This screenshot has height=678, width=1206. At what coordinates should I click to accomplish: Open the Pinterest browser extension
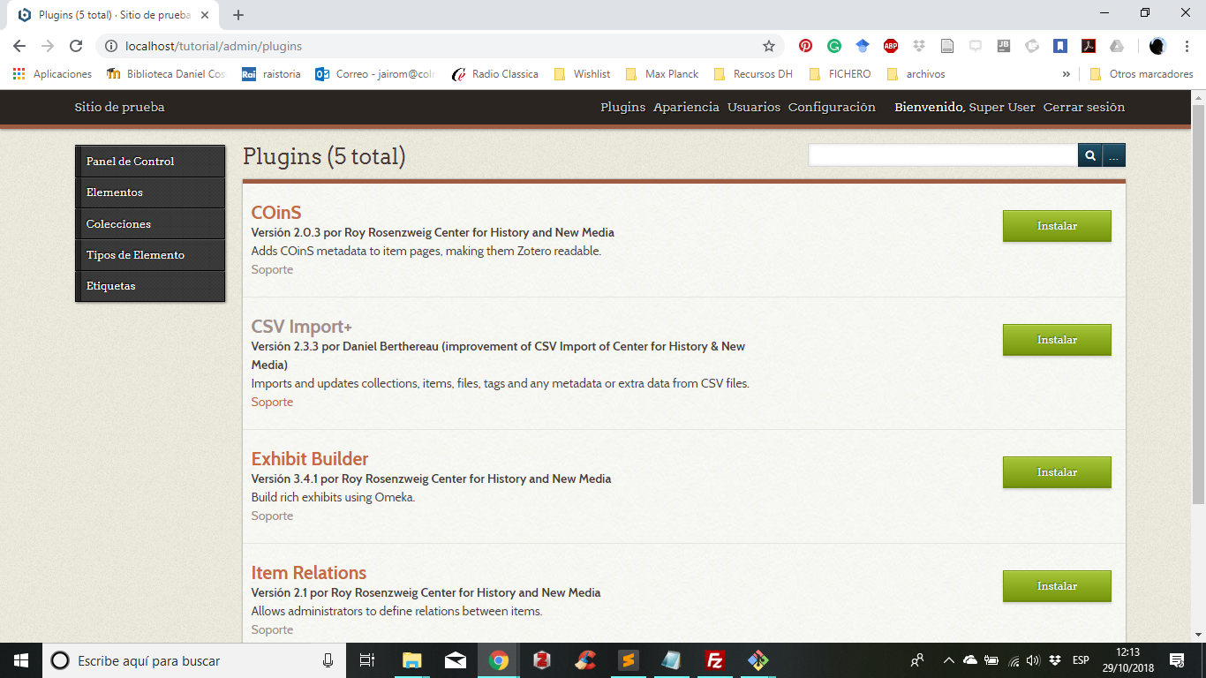click(x=804, y=45)
